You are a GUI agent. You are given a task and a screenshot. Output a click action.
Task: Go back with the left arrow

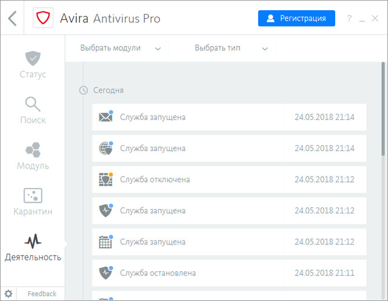[12, 18]
